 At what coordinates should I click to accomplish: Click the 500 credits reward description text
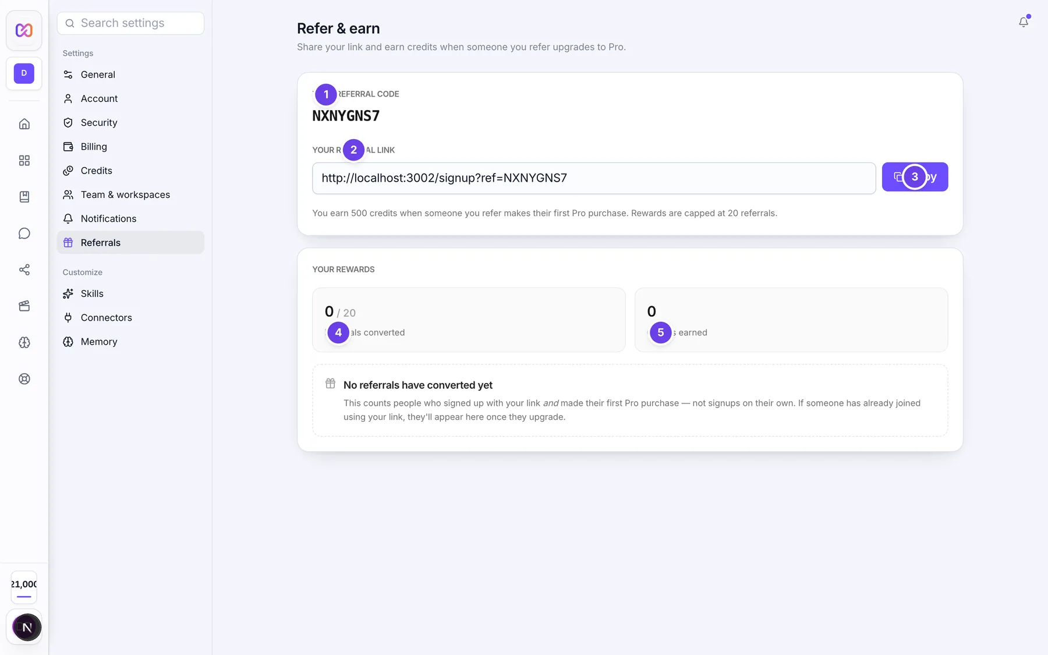544,213
